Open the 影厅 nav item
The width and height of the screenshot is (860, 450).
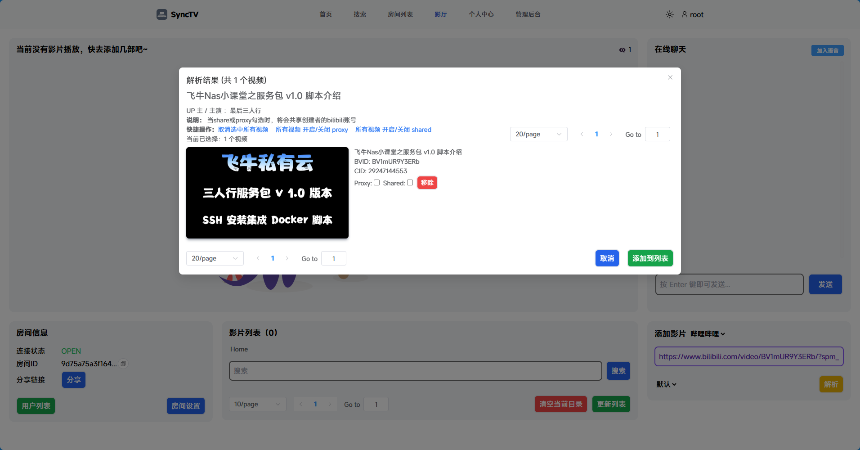pyautogui.click(x=441, y=14)
